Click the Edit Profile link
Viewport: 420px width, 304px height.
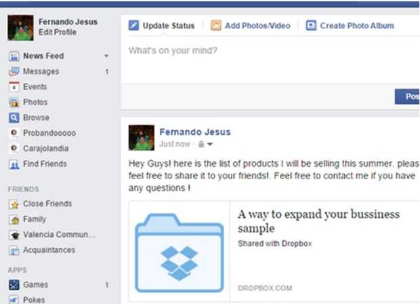click(x=58, y=33)
